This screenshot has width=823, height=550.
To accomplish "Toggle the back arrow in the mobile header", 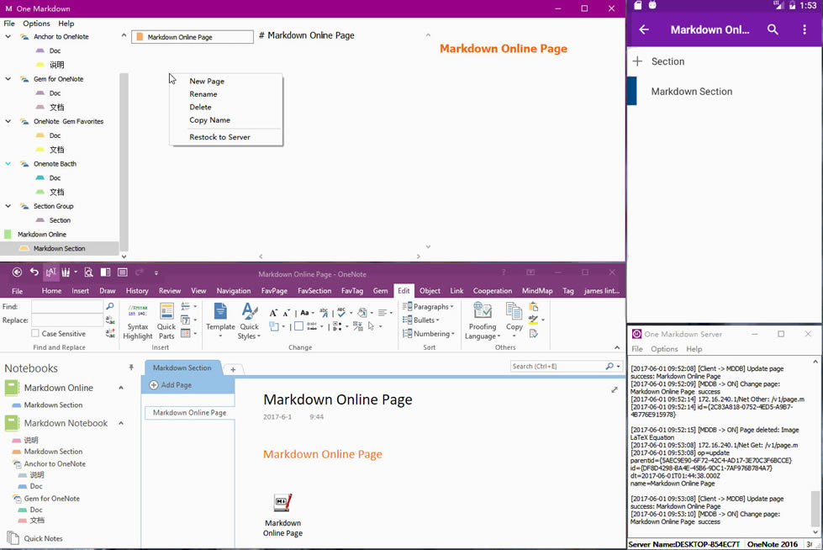I will coord(644,29).
